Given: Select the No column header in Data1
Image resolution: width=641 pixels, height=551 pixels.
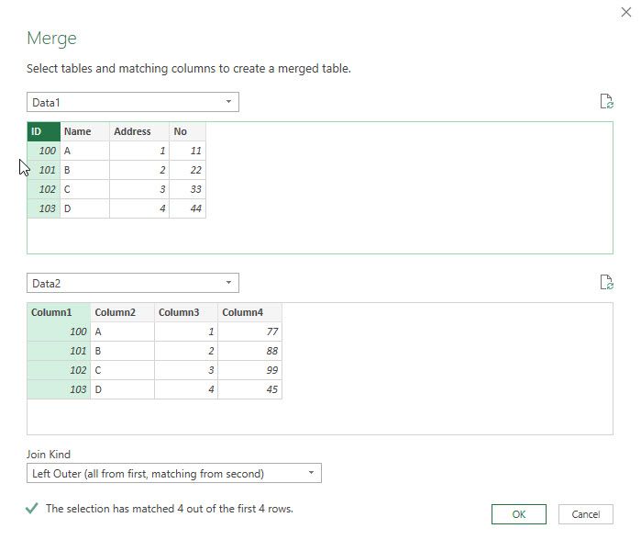Looking at the screenshot, I should (x=188, y=131).
